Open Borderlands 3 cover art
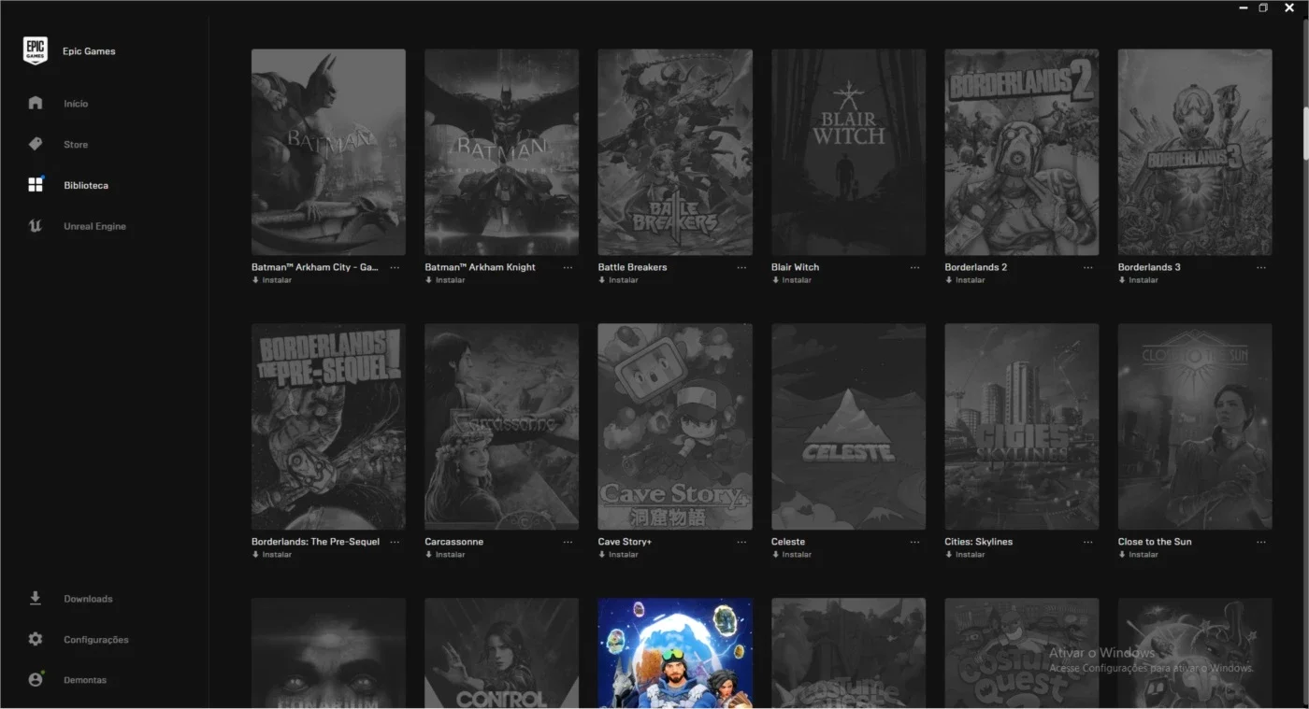Screen dimensions: 1309x709 (x=1195, y=152)
